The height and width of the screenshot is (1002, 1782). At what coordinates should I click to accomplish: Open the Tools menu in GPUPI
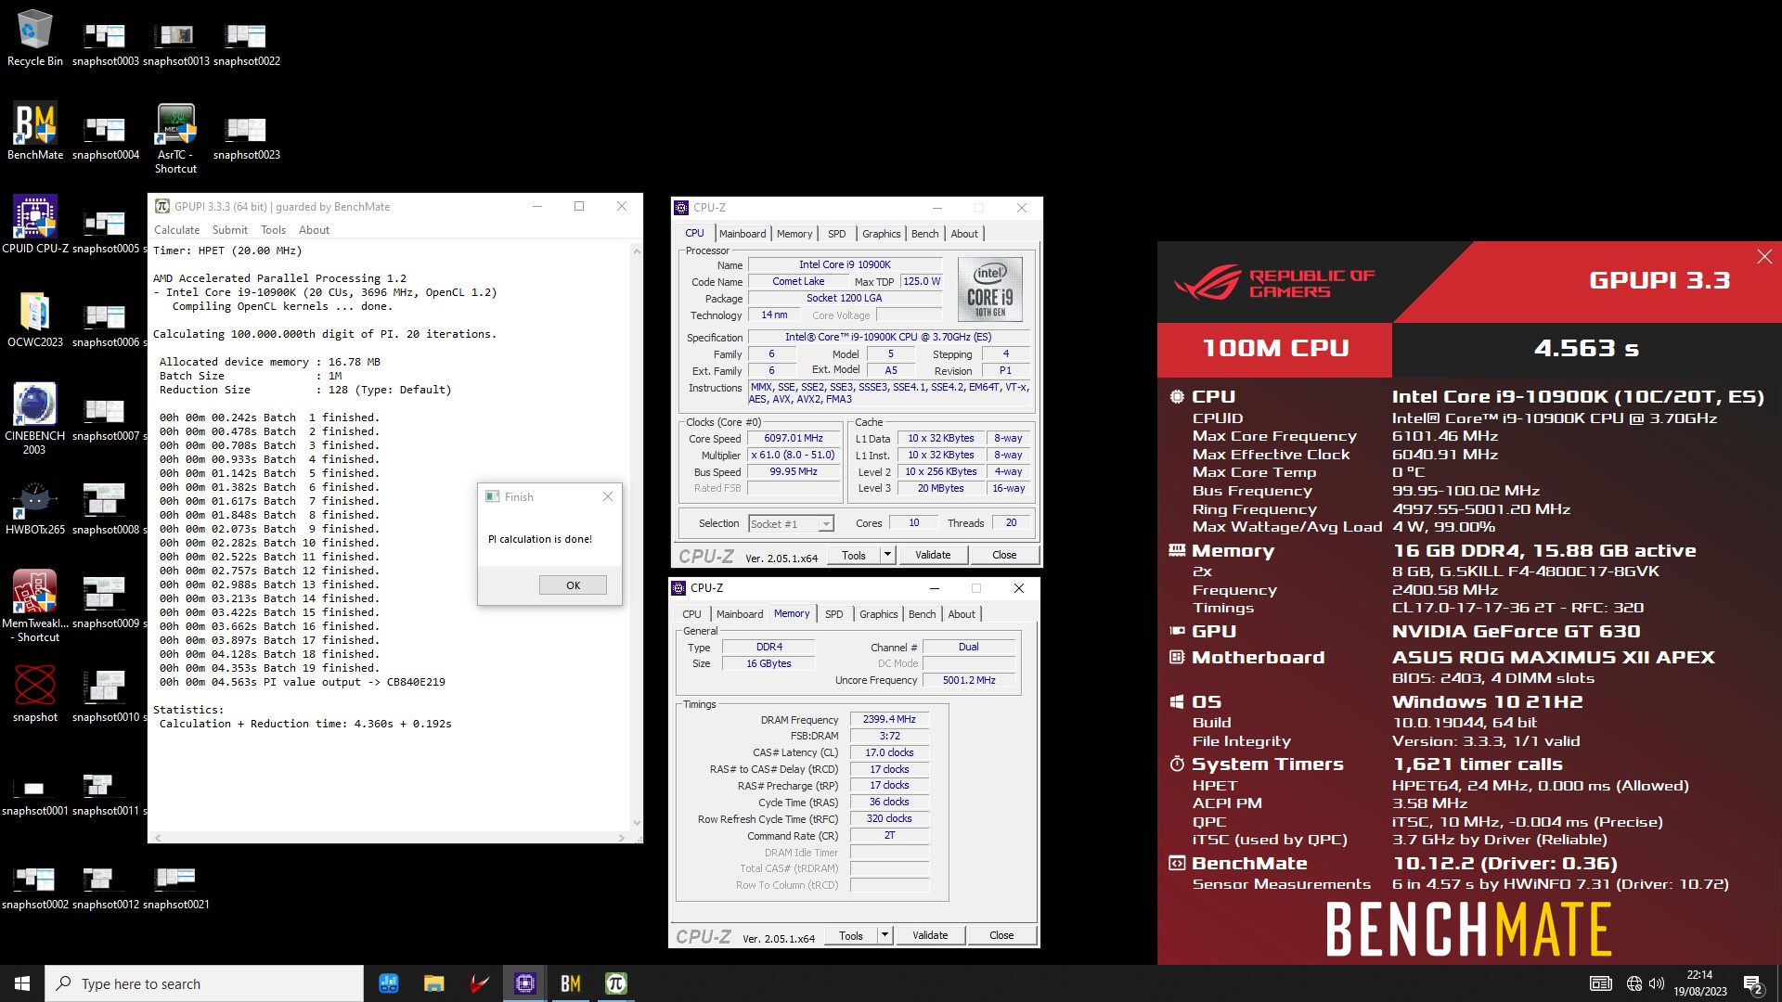pos(273,230)
